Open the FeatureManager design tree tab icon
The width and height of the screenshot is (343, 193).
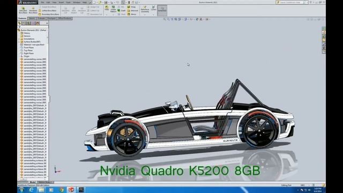click(x=20, y=23)
